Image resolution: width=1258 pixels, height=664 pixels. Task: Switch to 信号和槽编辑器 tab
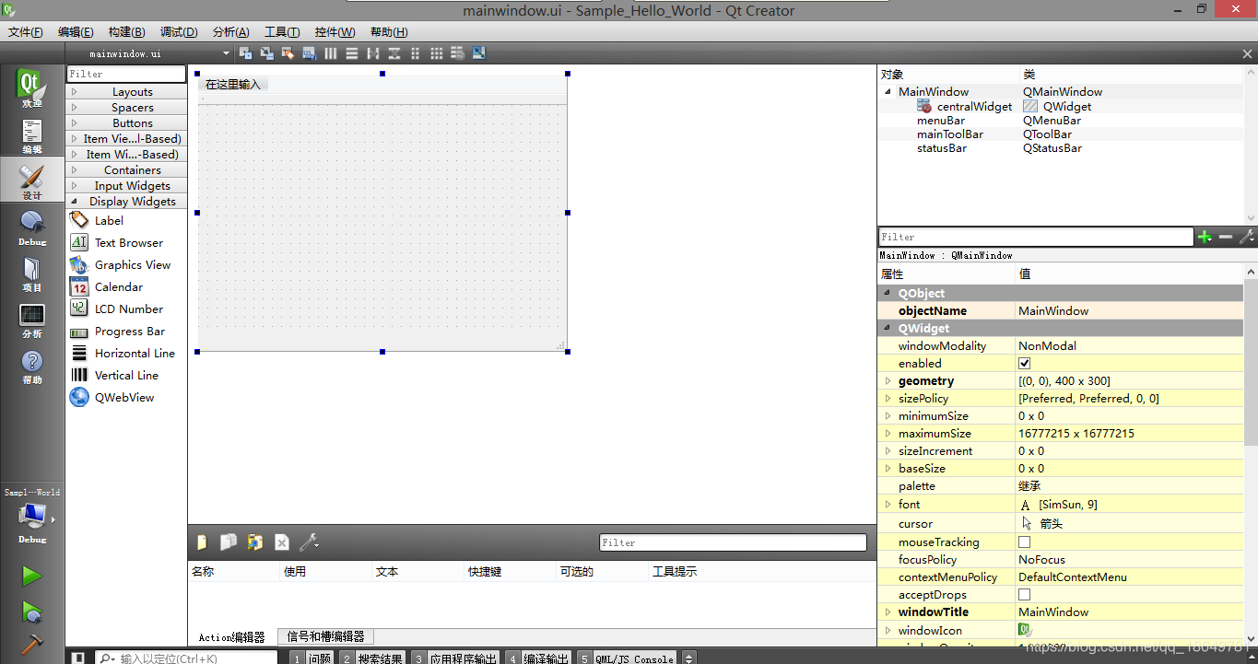[326, 636]
